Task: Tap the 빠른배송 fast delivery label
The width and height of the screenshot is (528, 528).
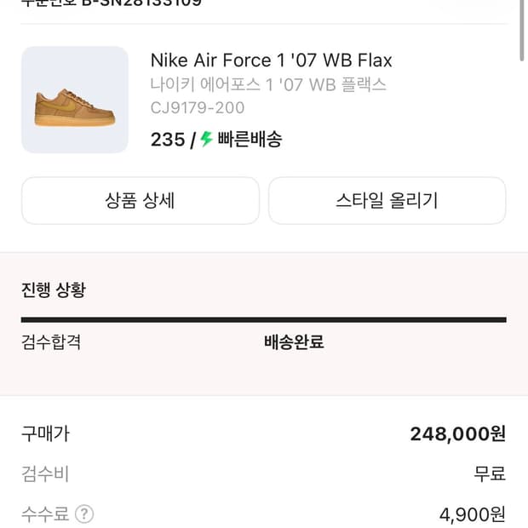Action: 249,140
